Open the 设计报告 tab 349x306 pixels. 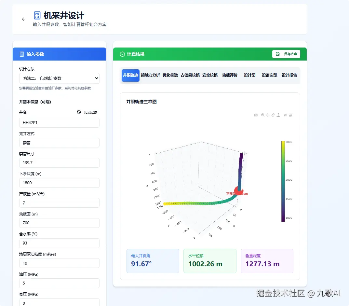coord(289,75)
